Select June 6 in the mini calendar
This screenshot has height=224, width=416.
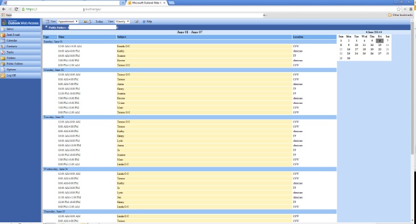(380, 41)
